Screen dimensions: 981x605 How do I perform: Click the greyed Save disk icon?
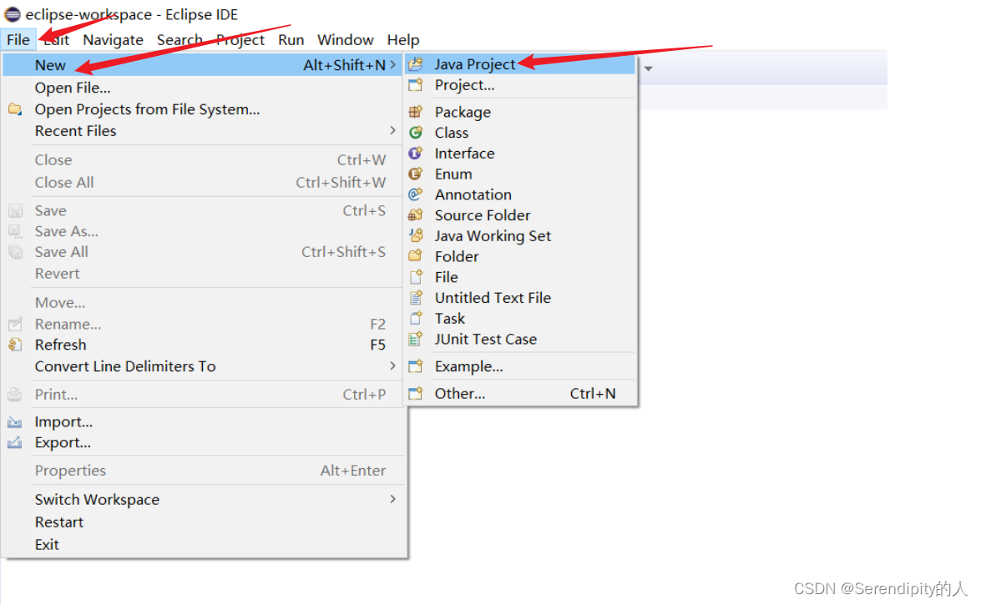(15, 211)
